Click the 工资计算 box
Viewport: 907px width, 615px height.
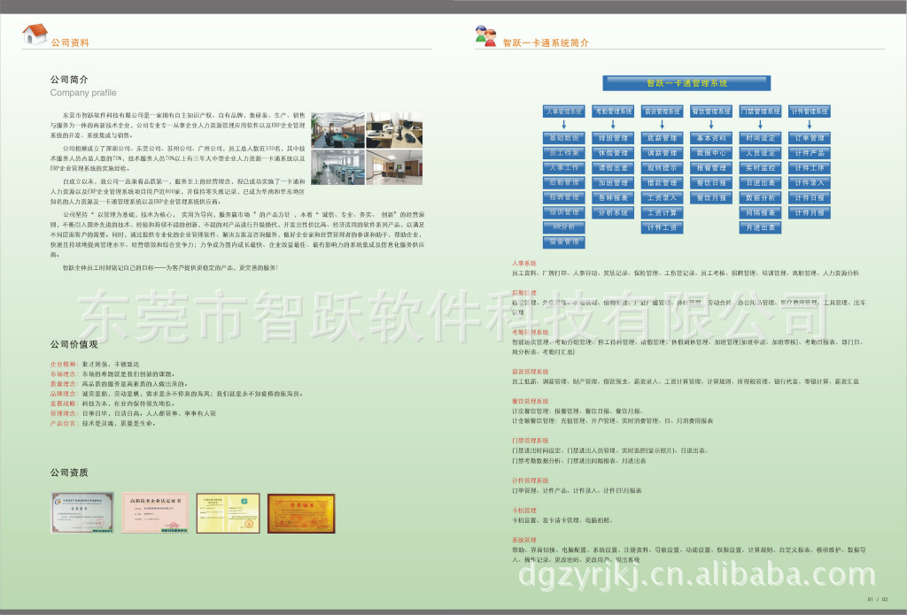(662, 212)
